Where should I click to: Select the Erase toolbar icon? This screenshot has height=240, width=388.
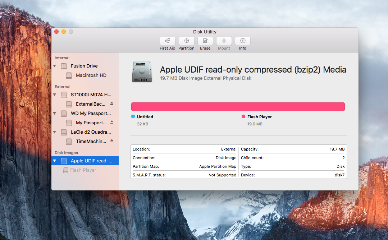205,41
